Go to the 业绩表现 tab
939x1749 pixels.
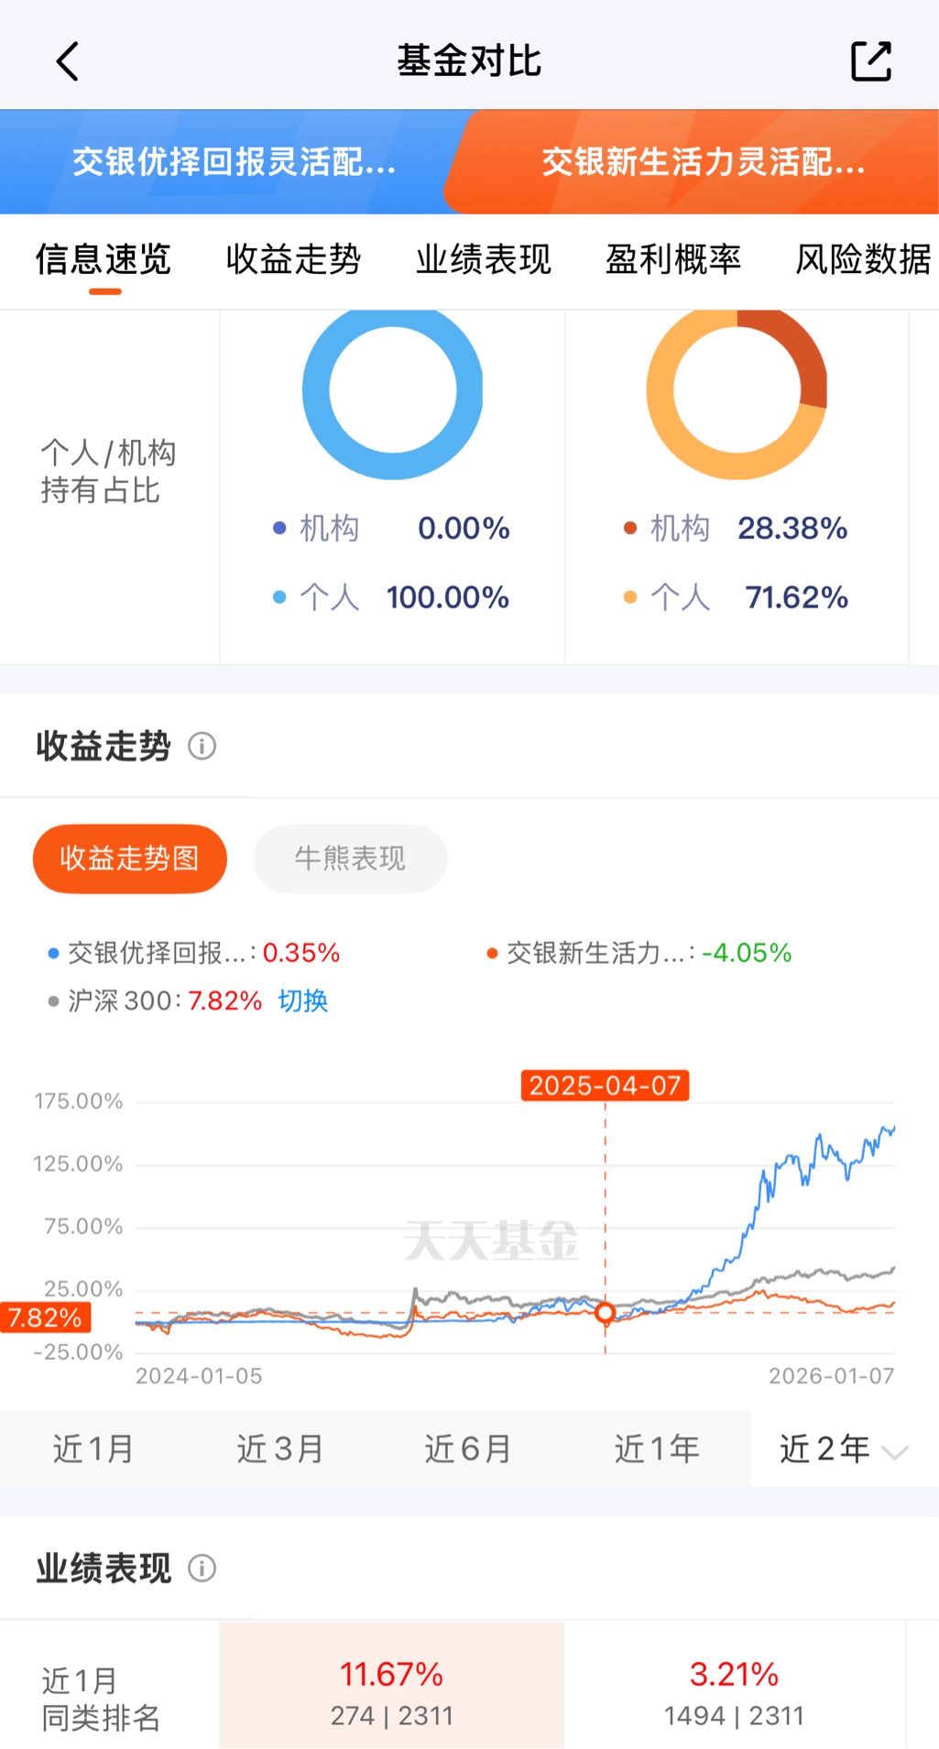coord(483,260)
